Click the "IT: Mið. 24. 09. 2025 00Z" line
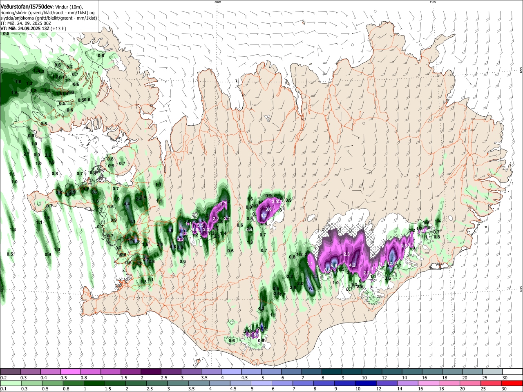This screenshot has width=523, height=392. (26, 23)
